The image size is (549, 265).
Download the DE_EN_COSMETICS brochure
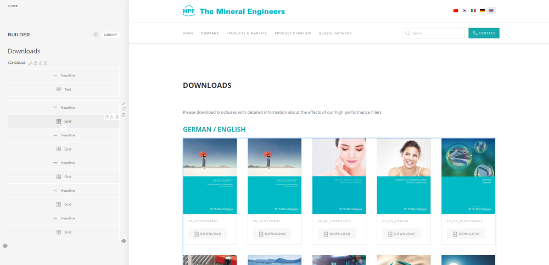(337, 234)
